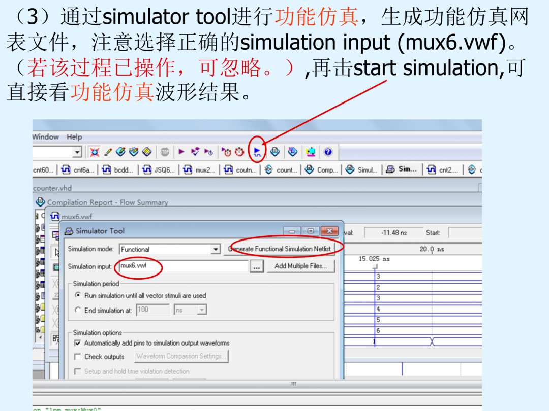This screenshot has width=549, height=411.
Task: Click the mux6.vwf waveform window icon
Action: [x=54, y=216]
